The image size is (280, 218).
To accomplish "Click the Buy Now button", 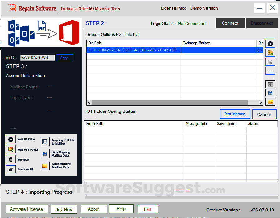I will coord(64,209).
